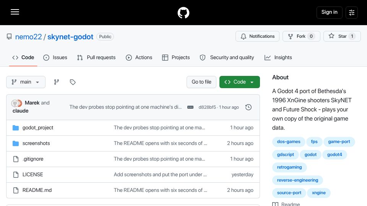Open the skynet-godot repository link

pyautogui.click(x=70, y=37)
